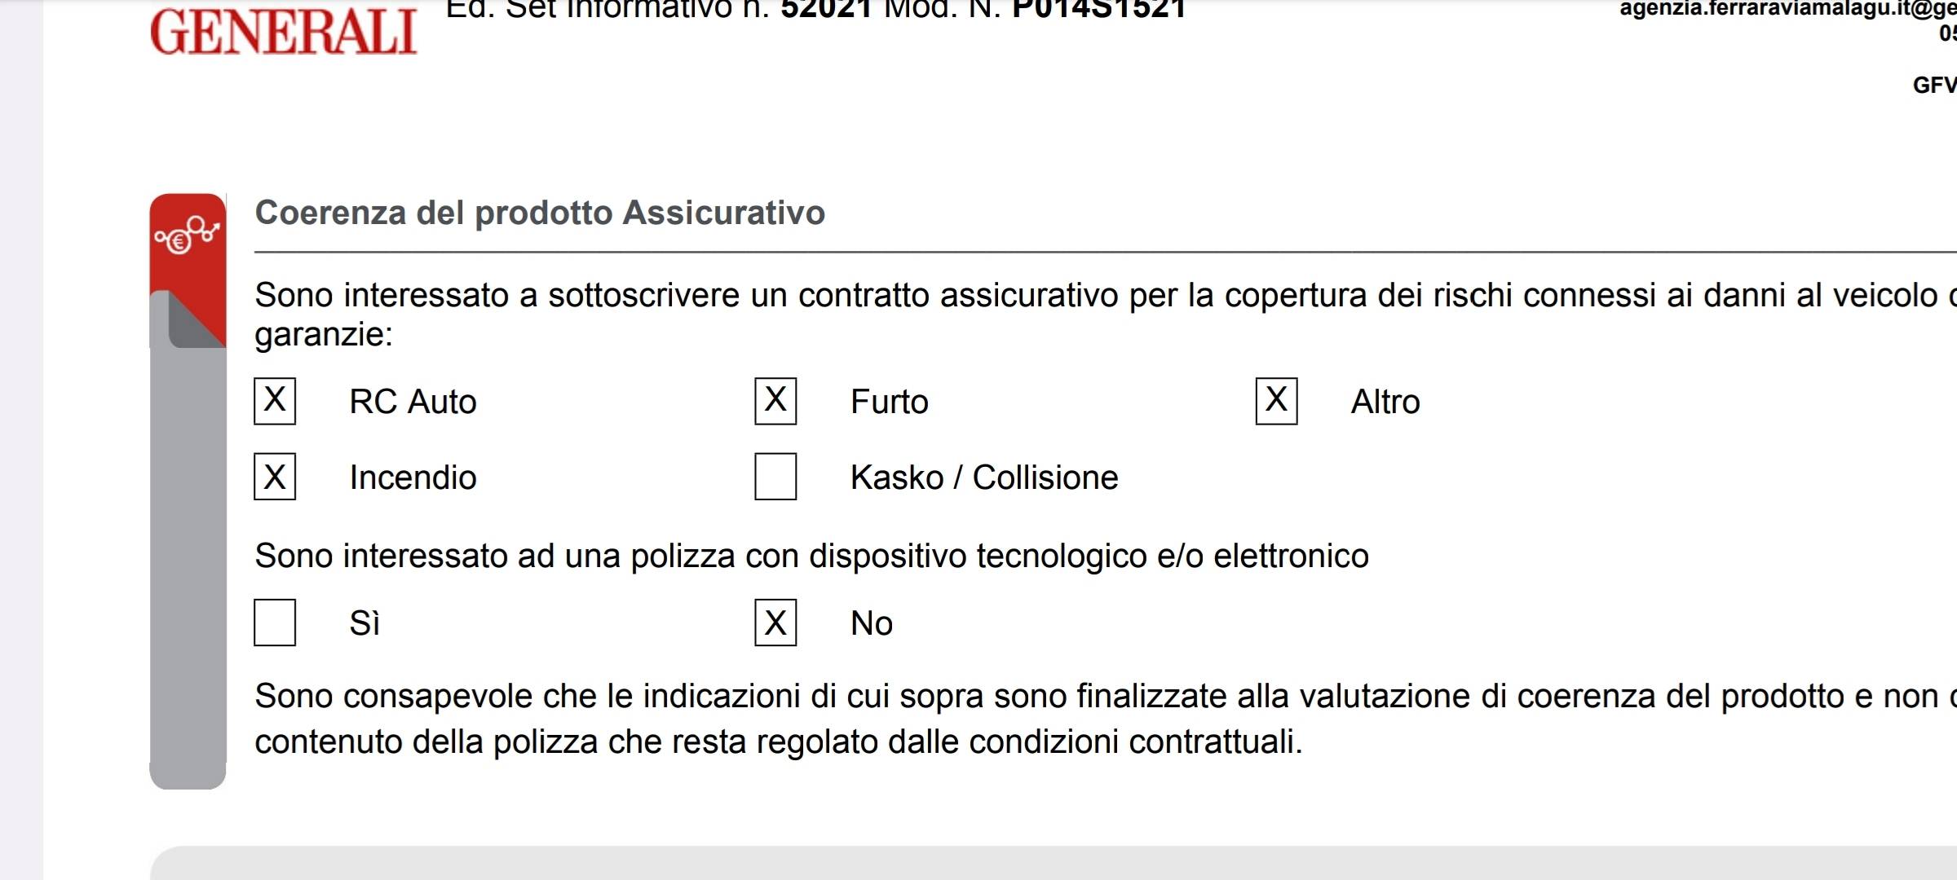Viewport: 1957px width, 880px height.
Task: Tick the Kasko / Collisione checkbox
Action: (775, 477)
